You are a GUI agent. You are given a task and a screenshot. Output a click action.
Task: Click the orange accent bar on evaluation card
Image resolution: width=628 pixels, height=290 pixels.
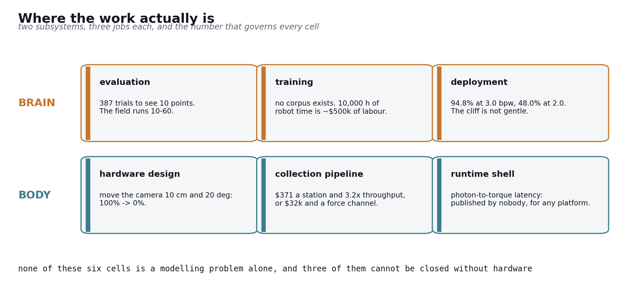pos(88,103)
